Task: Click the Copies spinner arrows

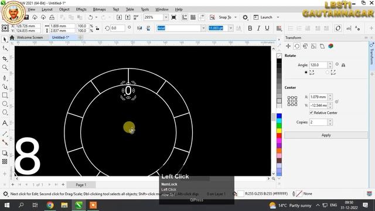Action: coord(330,122)
